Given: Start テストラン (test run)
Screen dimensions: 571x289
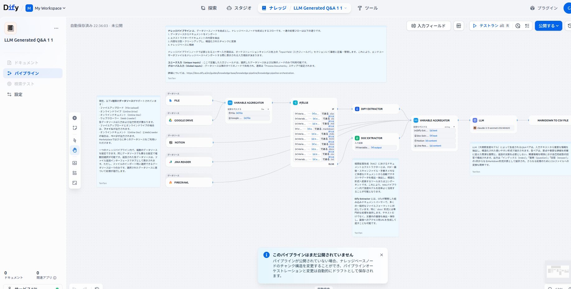Looking at the screenshot, I should [491, 26].
